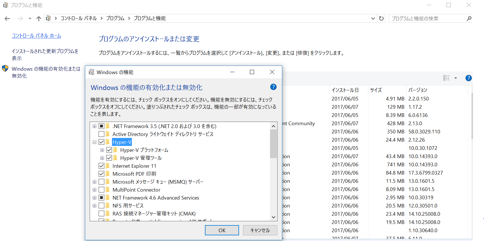Click the search magnifier icon

(x=469, y=18)
